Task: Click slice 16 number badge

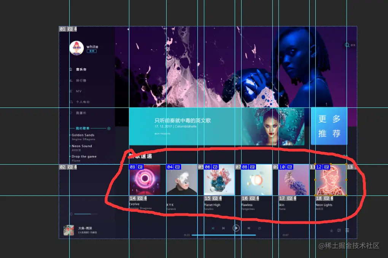Action: coord(245,198)
